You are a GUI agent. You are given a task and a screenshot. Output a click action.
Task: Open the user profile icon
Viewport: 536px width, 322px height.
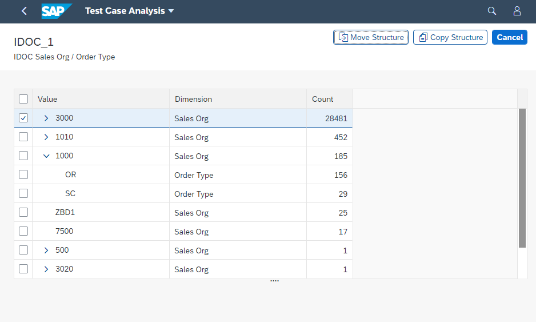pos(517,11)
